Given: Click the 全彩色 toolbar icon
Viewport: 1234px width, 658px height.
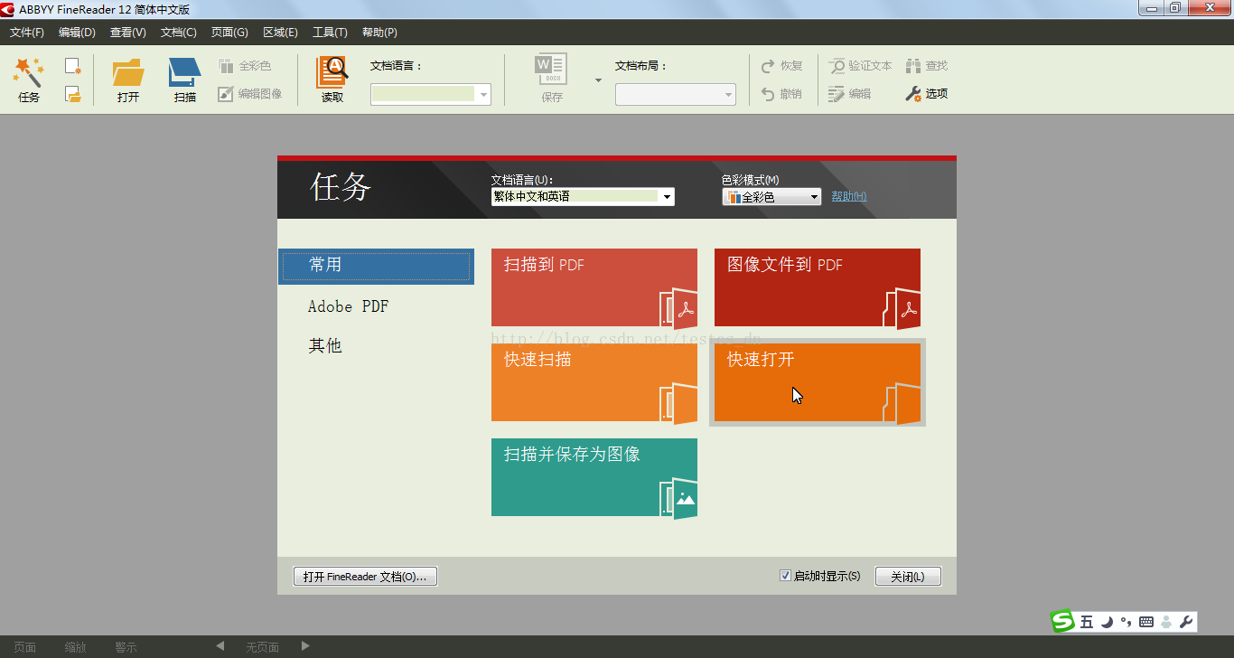Looking at the screenshot, I should coord(226,66).
